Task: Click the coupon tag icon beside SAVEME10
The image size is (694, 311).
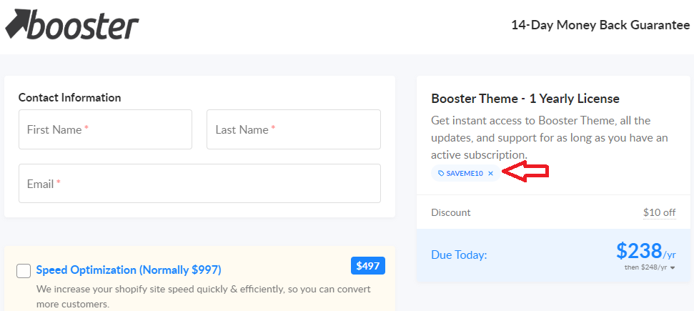Action: pyautogui.click(x=441, y=174)
